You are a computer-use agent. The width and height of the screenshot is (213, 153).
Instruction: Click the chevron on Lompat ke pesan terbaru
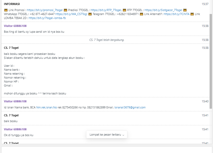123,135
